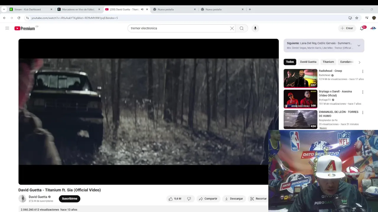Open the tab search dropdown

click(x=4, y=9)
